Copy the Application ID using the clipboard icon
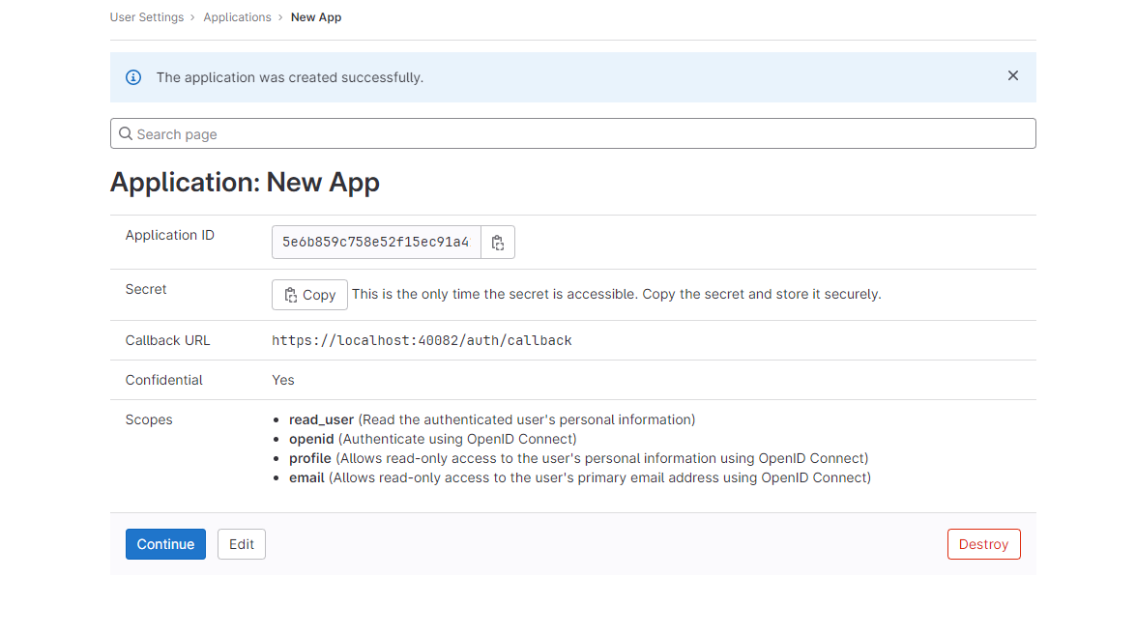Image resolution: width=1136 pixels, height=635 pixels. point(498,242)
